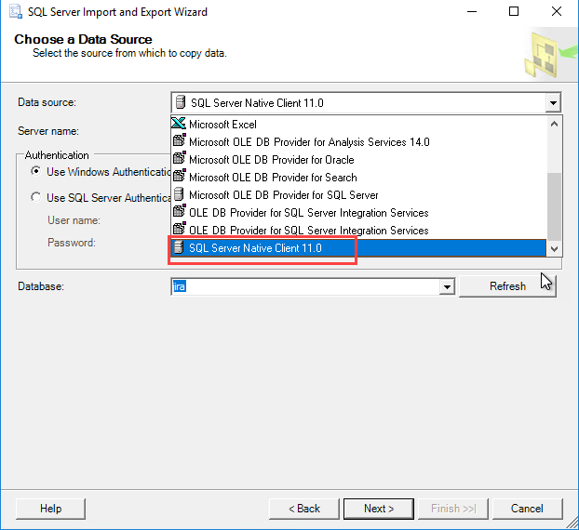This screenshot has width=579, height=530.
Task: Click the icon beside OLE DB Provider for Search
Action: pyautogui.click(x=179, y=176)
